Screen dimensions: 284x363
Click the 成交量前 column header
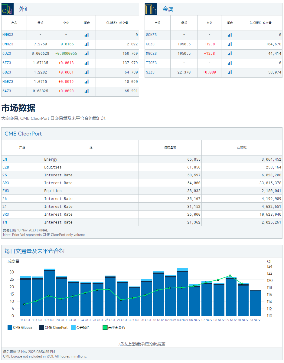[x=170, y=148]
